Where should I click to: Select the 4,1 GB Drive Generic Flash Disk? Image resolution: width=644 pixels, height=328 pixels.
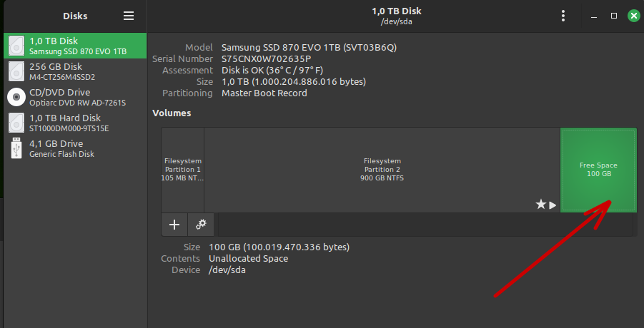(x=75, y=148)
